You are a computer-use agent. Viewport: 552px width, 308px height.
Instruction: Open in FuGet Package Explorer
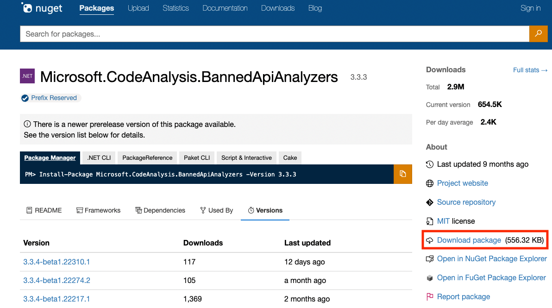coord(491,278)
